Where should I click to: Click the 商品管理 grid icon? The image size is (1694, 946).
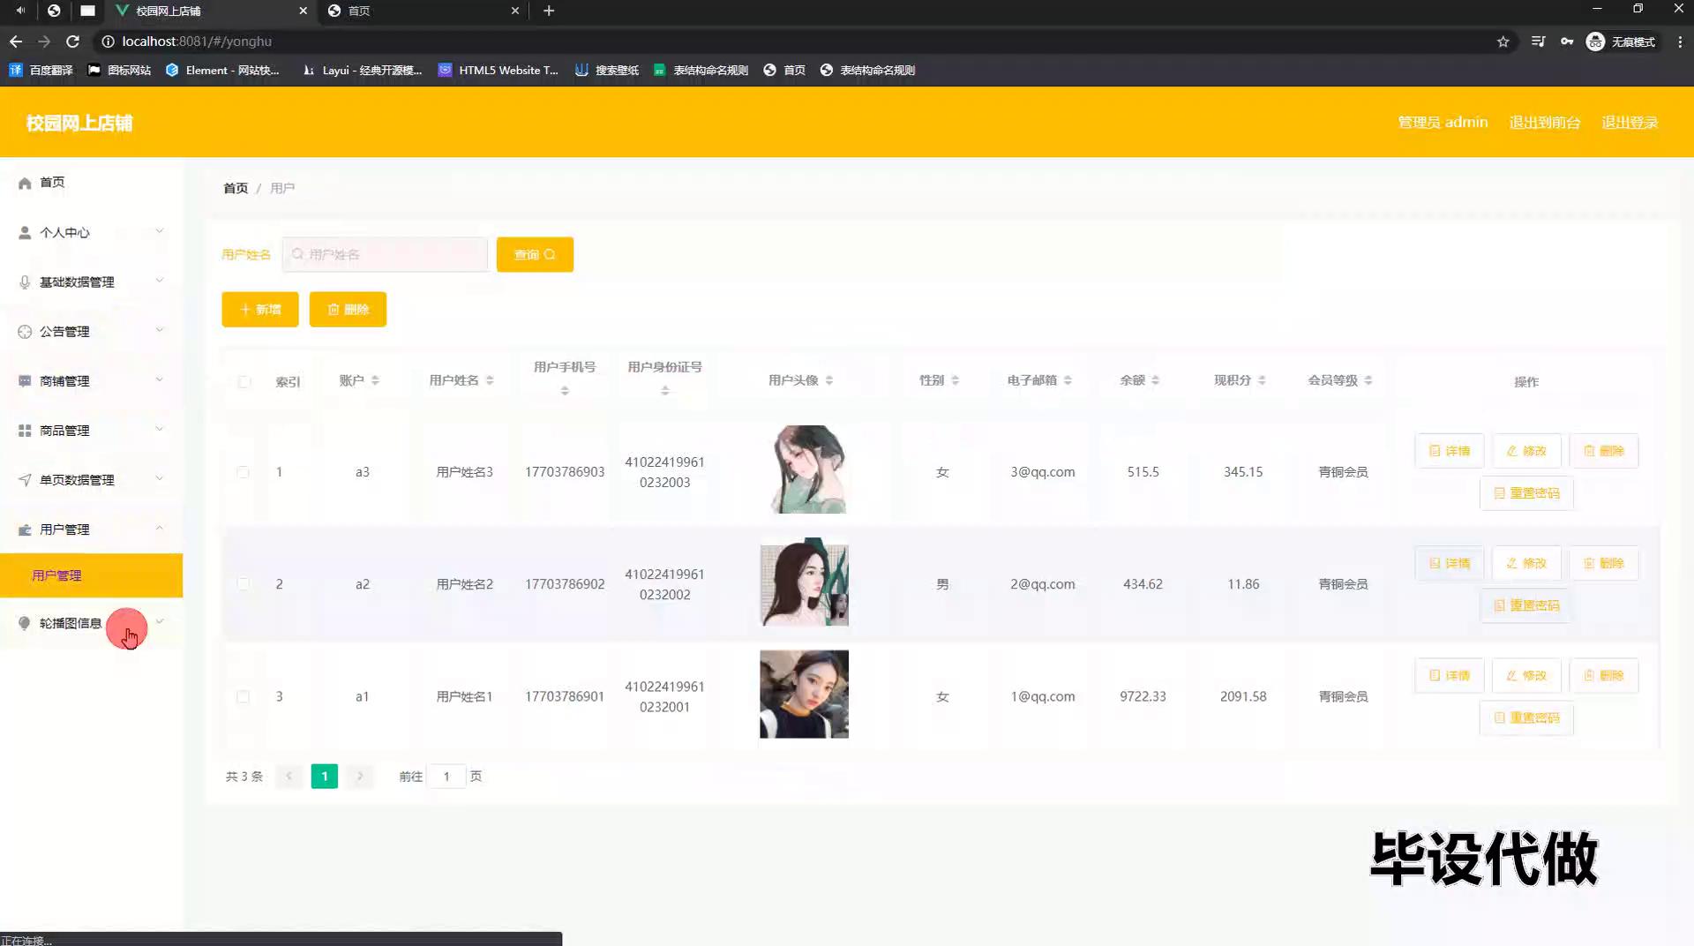coord(25,431)
